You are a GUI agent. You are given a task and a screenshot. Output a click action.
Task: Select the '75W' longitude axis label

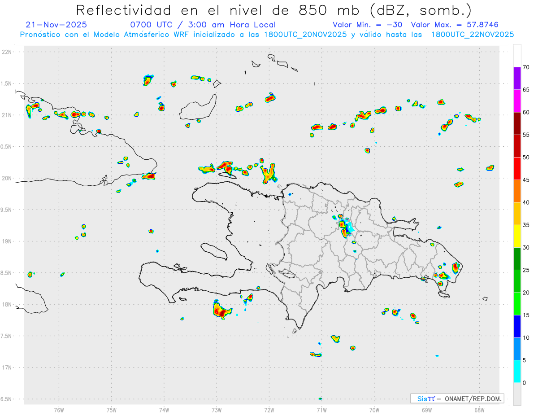tap(111, 410)
